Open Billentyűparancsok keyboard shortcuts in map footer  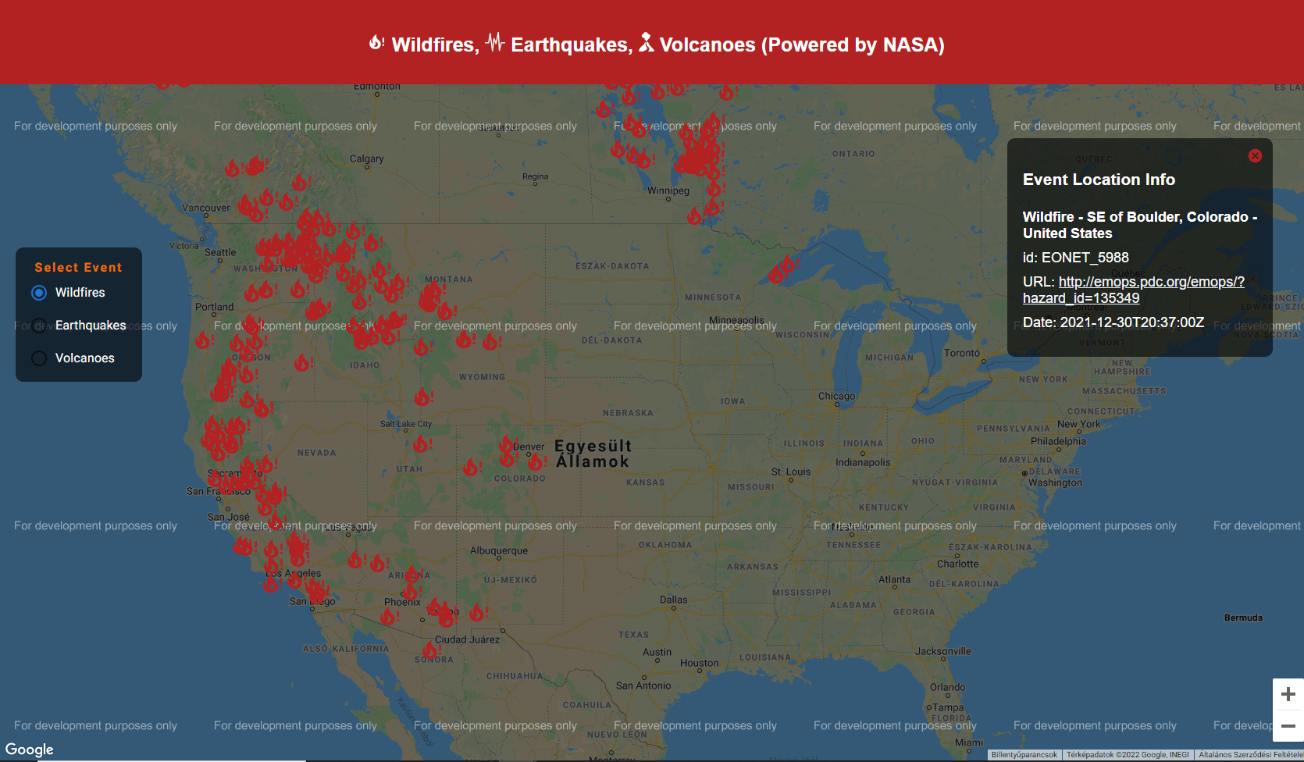pyautogui.click(x=1024, y=755)
